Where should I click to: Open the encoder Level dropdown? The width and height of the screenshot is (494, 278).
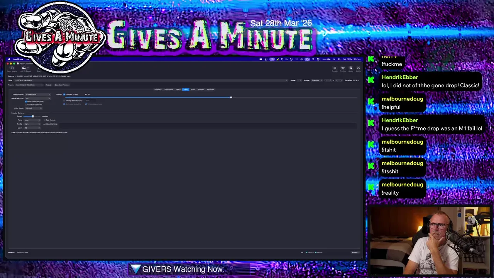coord(32,128)
